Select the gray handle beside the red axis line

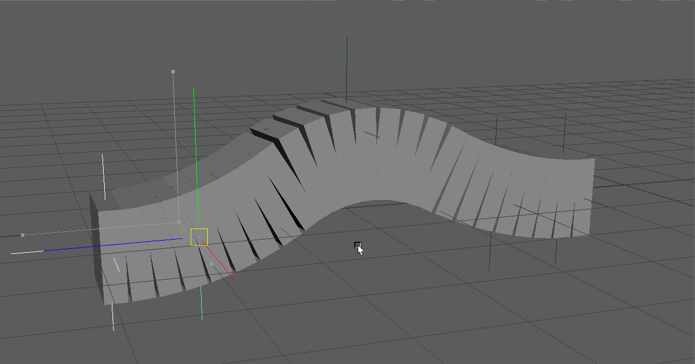[x=212, y=264]
